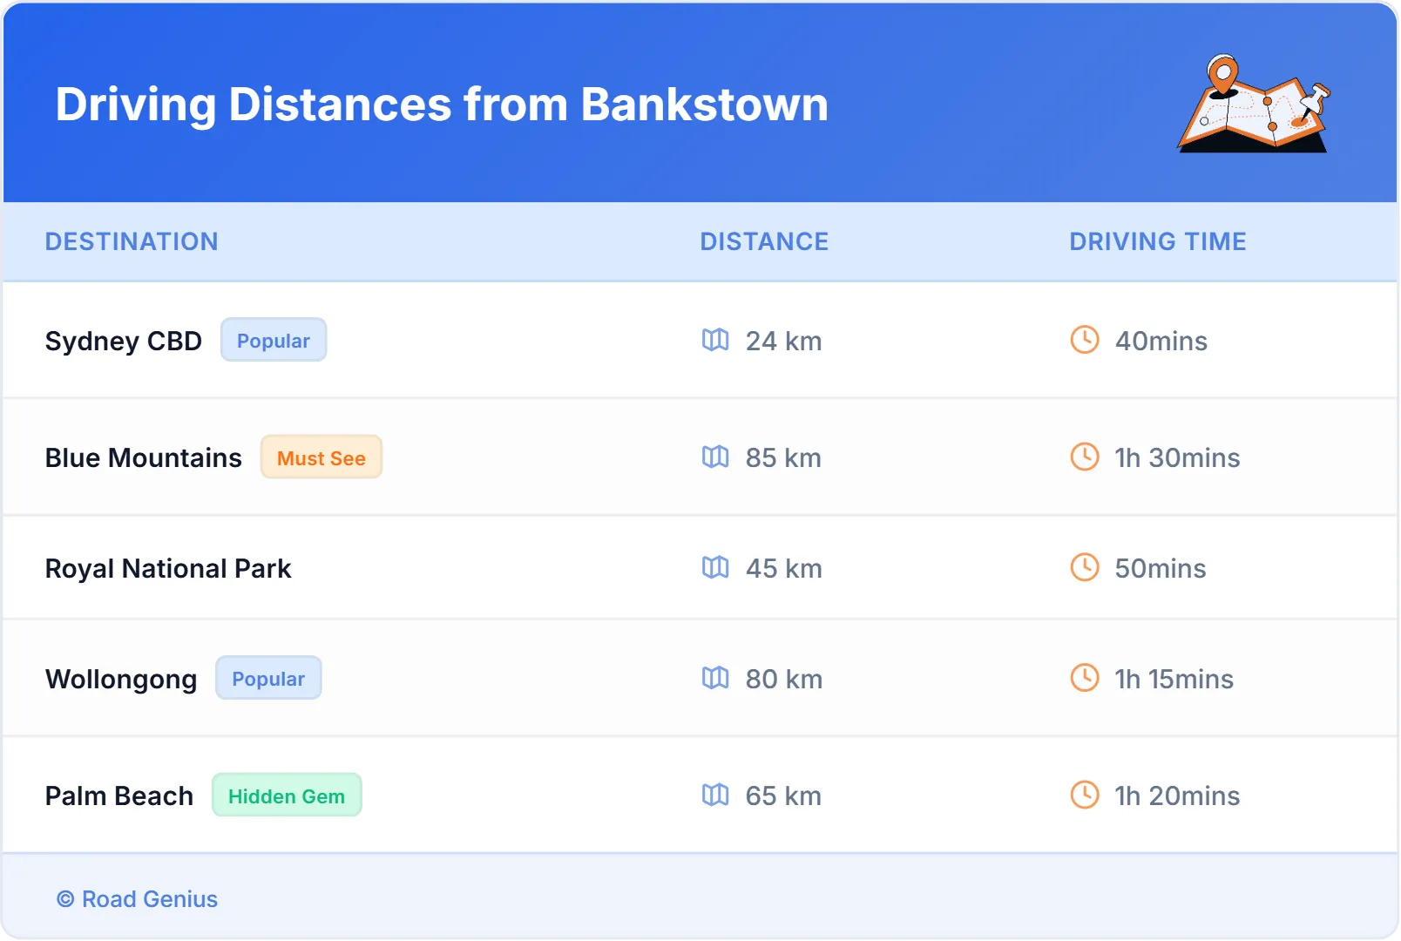The height and width of the screenshot is (941, 1401).
Task: Select the Palm Beach destination name
Action: [x=119, y=795]
